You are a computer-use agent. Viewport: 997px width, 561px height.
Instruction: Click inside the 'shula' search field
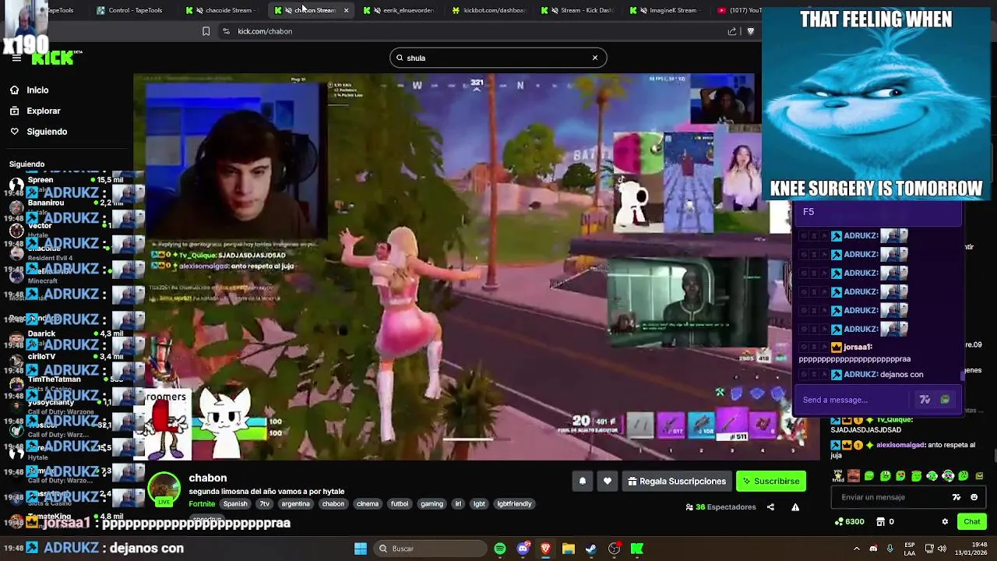(498, 58)
